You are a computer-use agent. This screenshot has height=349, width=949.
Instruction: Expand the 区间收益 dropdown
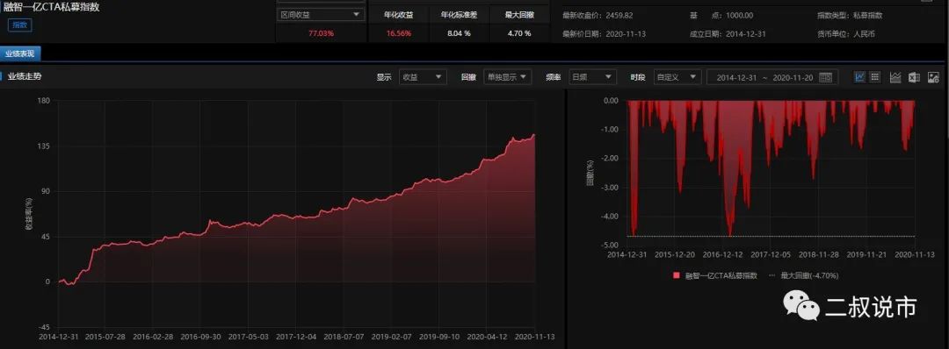point(320,15)
